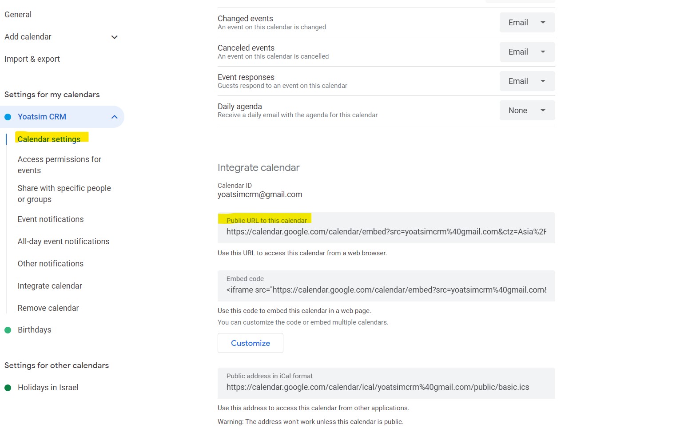692x436 pixels.
Task: Click the Public URL to this calendar field
Action: (x=386, y=228)
